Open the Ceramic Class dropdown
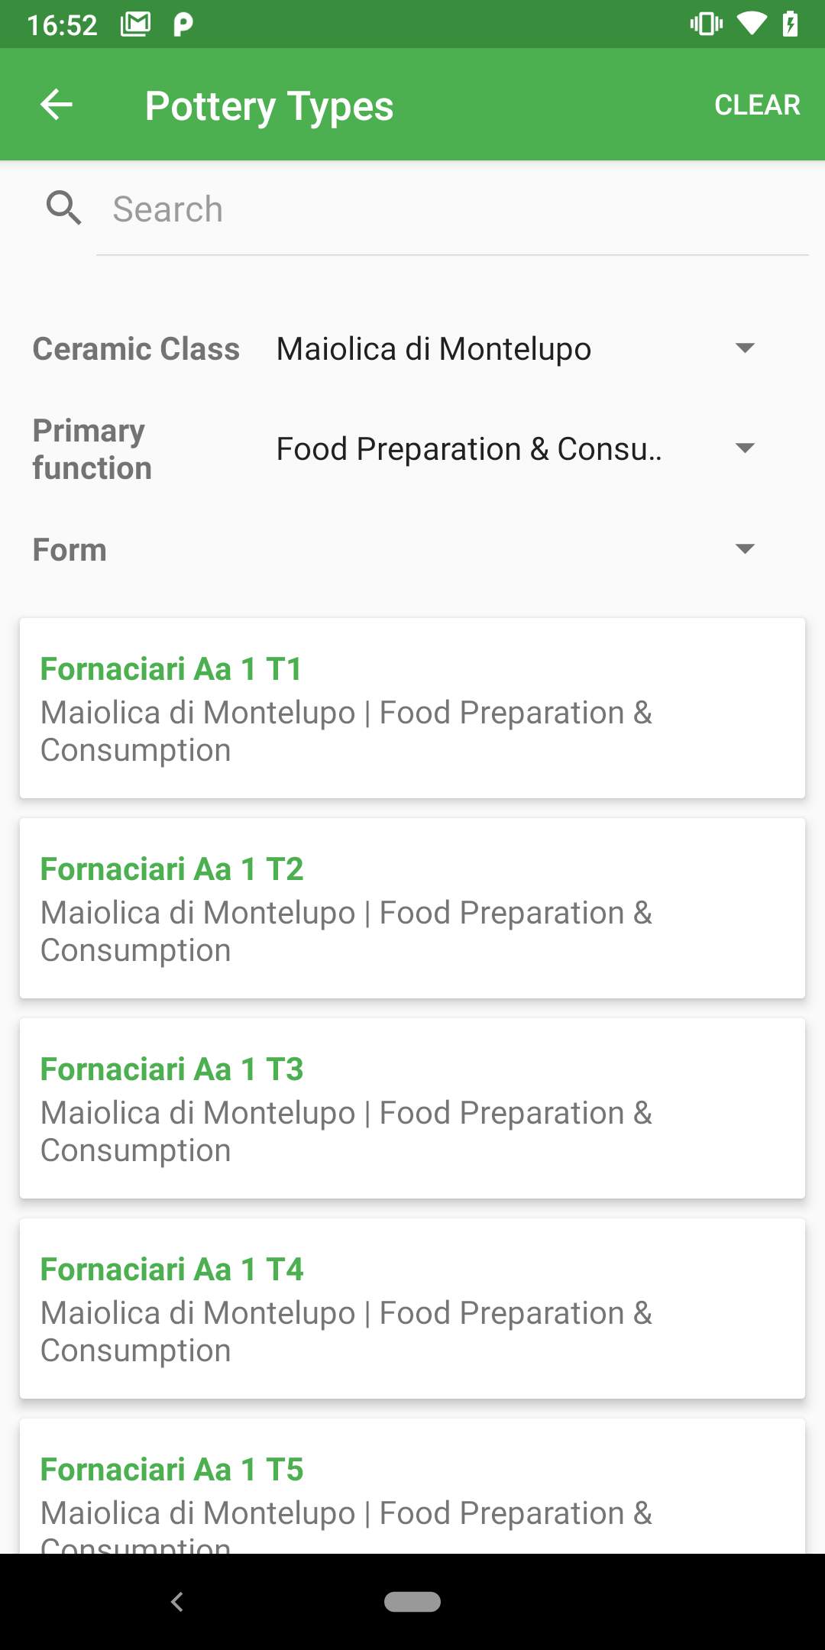The width and height of the screenshot is (825, 1650). coord(516,349)
